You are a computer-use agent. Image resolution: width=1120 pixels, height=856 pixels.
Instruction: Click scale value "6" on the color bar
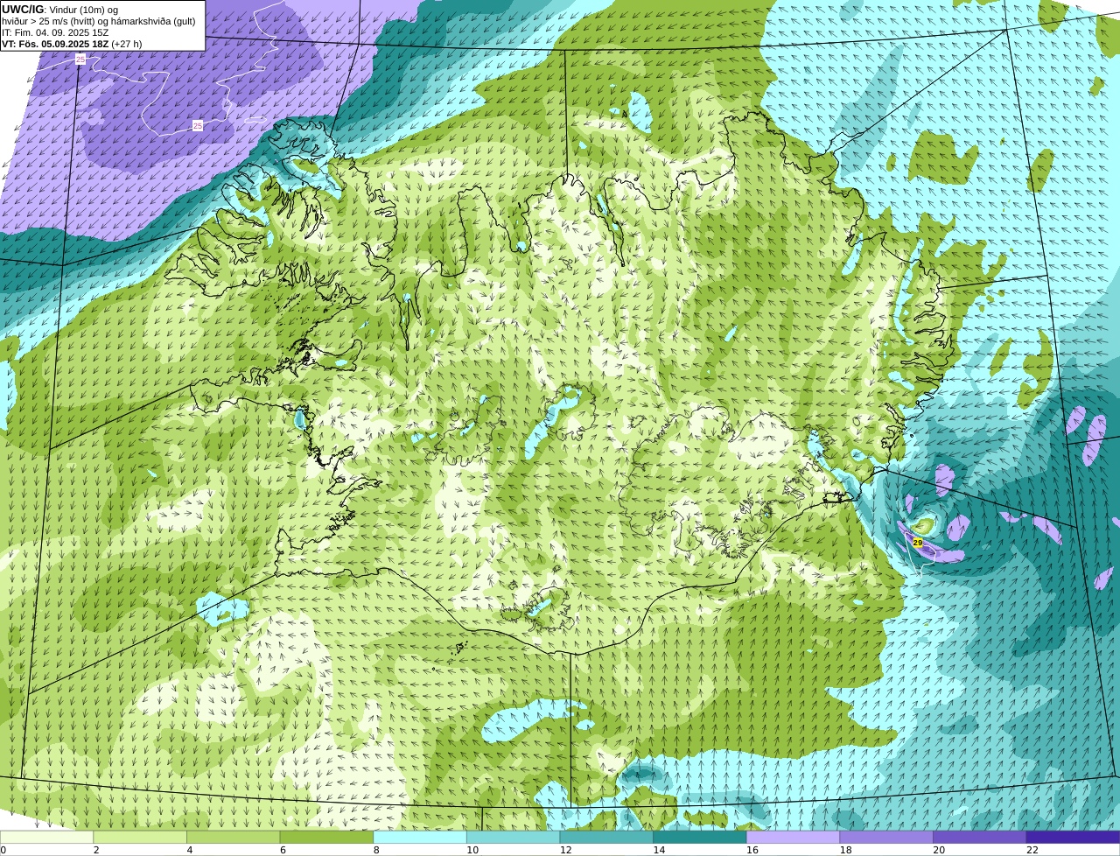(x=283, y=850)
